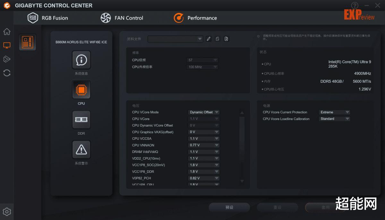The height and width of the screenshot is (220, 385).
Task: Select the monitor icon in left sidebar
Action: pyautogui.click(x=7, y=45)
